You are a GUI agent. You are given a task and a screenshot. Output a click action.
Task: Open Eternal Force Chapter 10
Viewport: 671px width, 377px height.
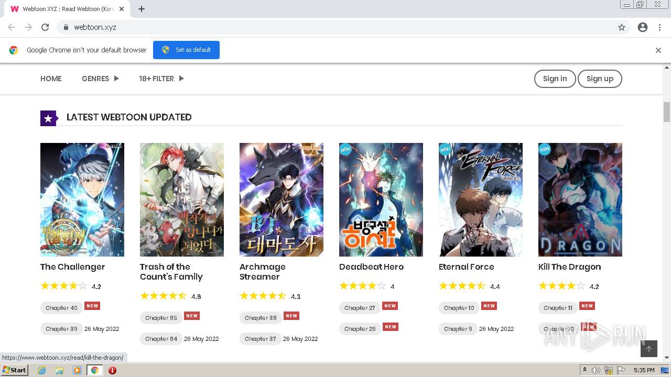coord(459,308)
